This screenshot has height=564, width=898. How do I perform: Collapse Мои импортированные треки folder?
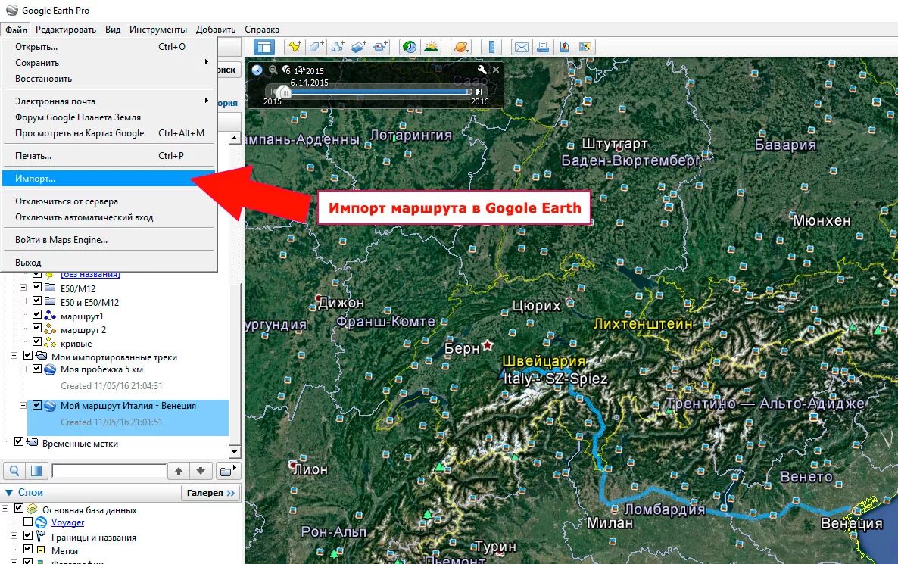click(14, 356)
